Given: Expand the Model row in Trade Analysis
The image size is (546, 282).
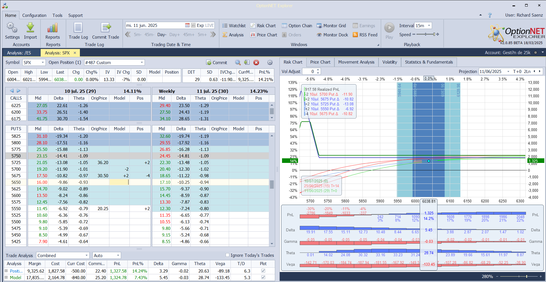Looking at the screenshot, I should pyautogui.click(x=6, y=277).
